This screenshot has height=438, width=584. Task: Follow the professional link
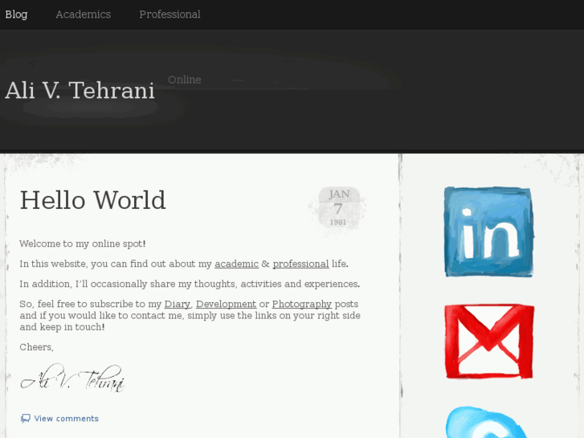tap(300, 264)
